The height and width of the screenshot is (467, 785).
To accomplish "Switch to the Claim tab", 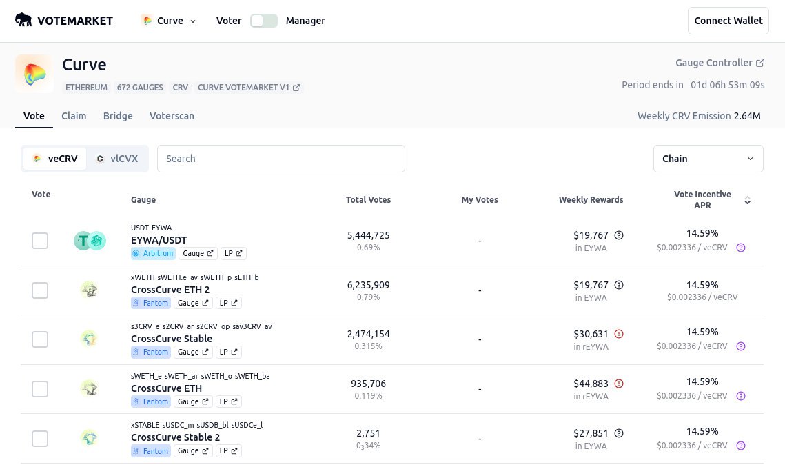I will [74, 116].
